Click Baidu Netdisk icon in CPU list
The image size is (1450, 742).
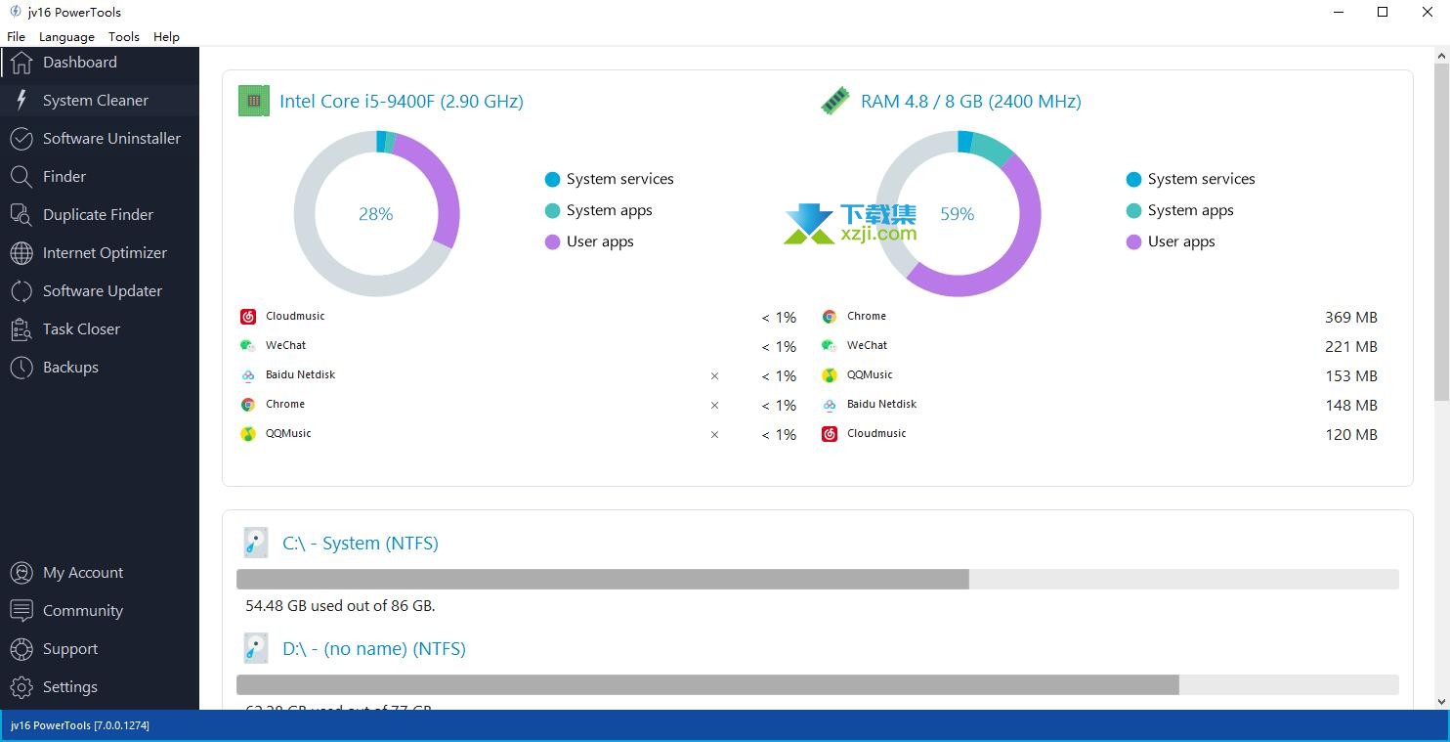tap(248, 375)
